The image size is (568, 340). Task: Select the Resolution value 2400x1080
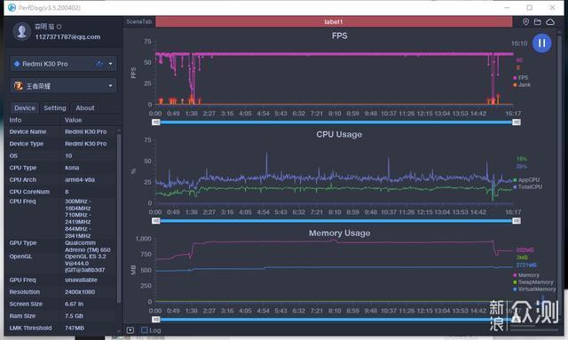pos(81,292)
